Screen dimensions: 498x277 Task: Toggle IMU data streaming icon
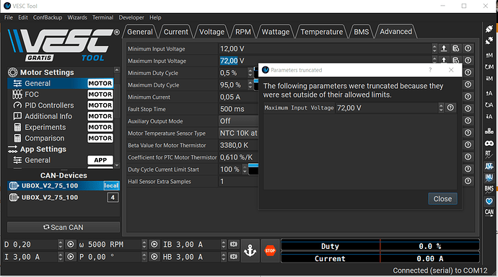click(x=489, y=177)
